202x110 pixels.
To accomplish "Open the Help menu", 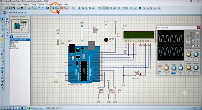I will 66,4.
